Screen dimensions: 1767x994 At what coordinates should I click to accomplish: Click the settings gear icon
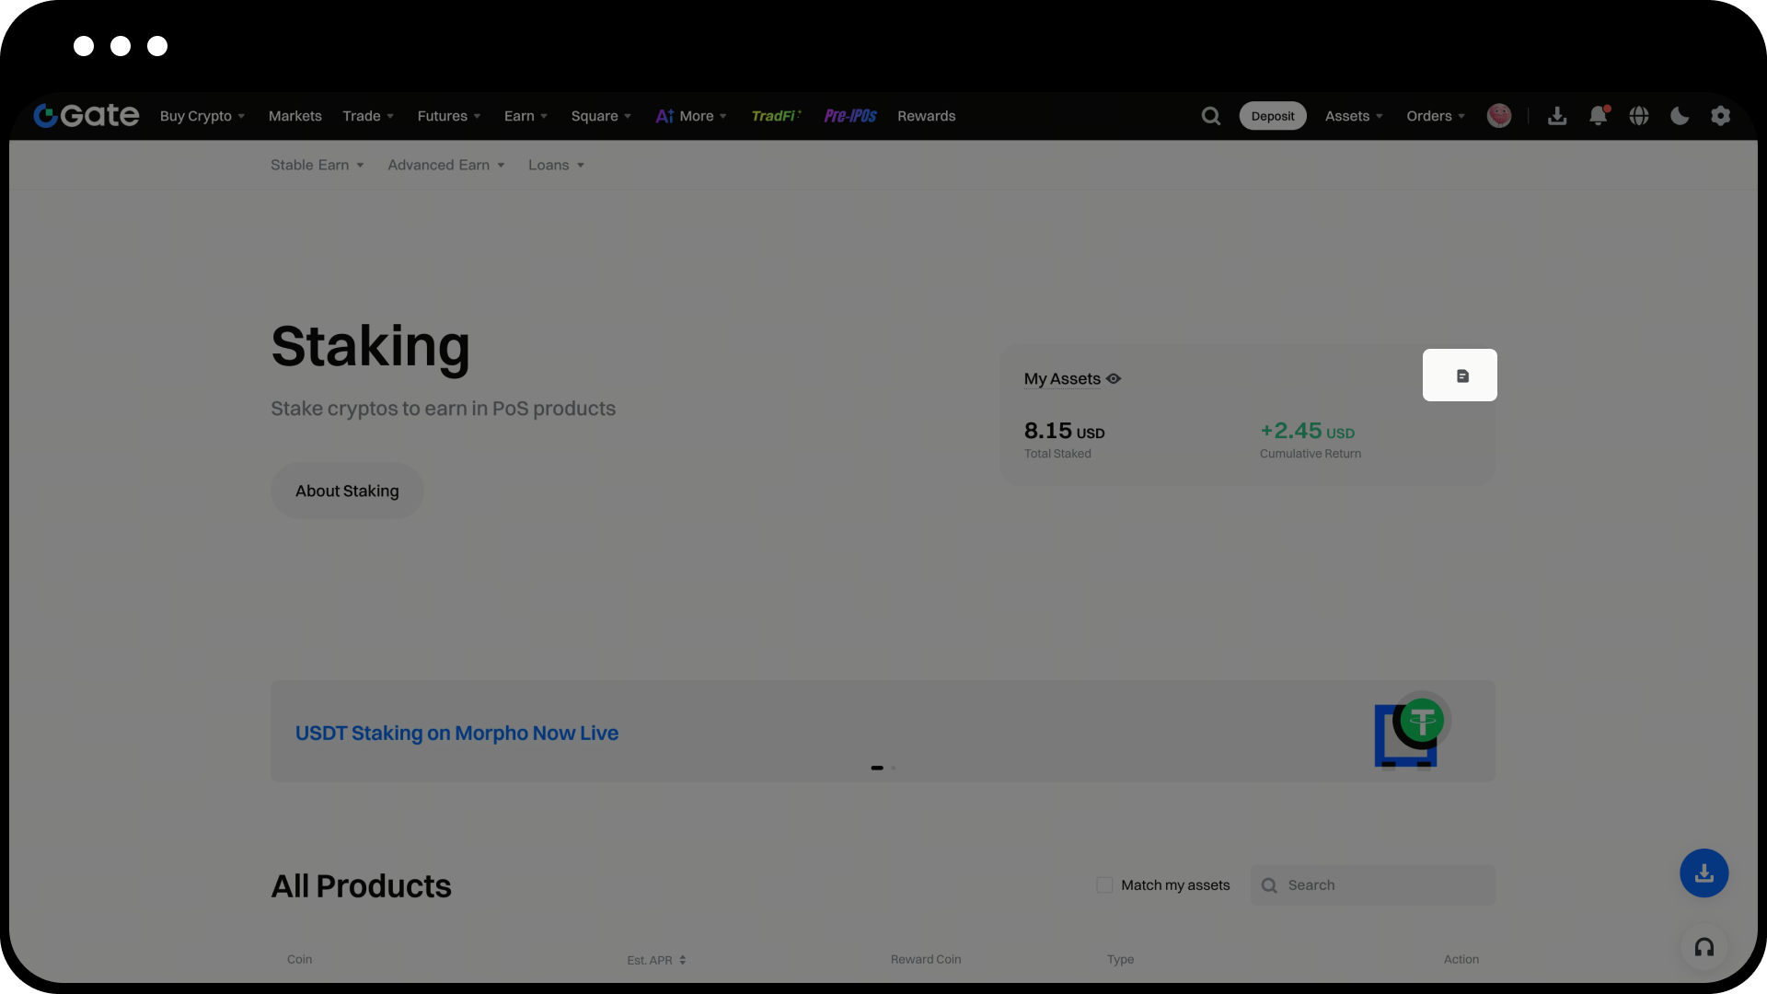[x=1720, y=116]
